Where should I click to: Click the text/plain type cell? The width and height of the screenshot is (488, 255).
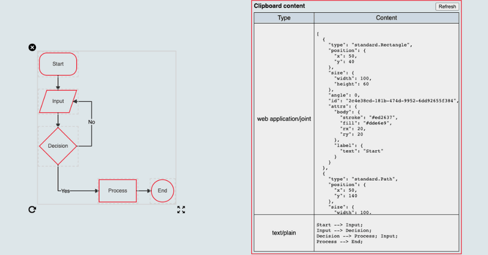(x=284, y=232)
